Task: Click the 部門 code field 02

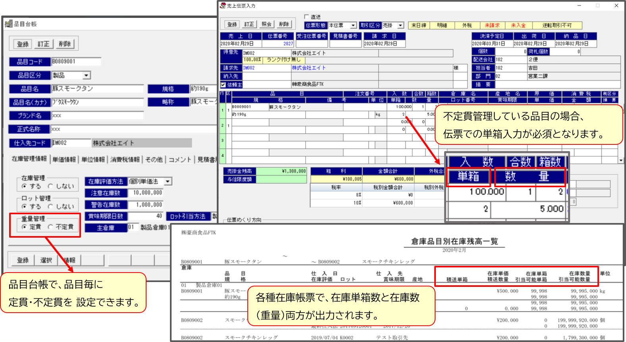Action: [x=511, y=76]
